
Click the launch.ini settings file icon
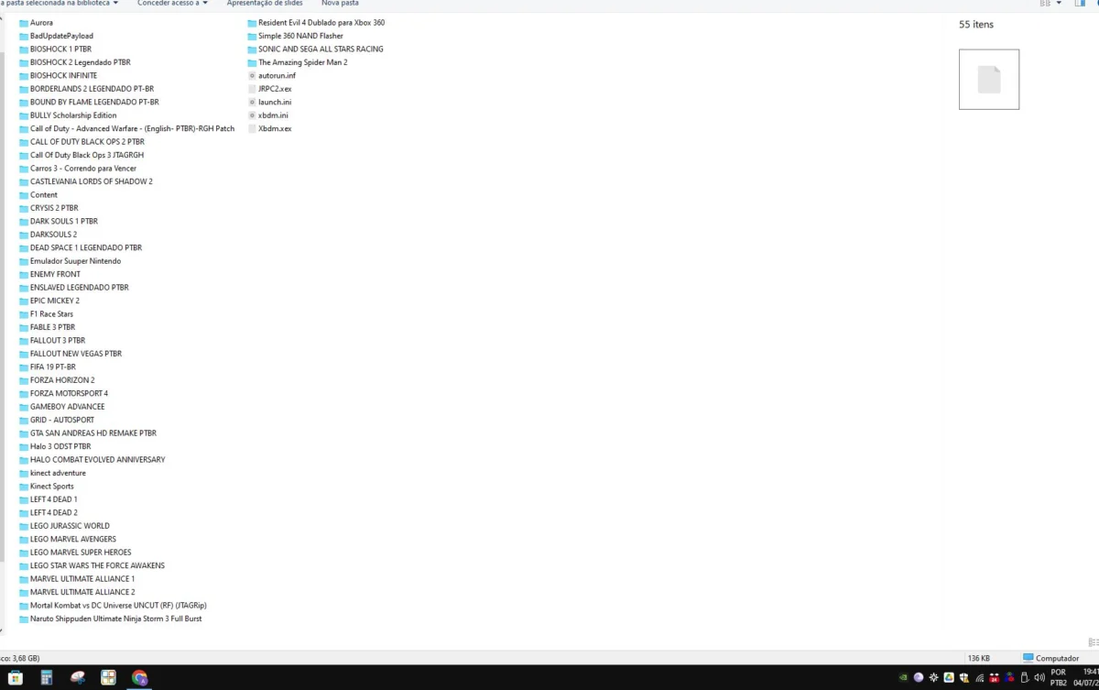coord(252,103)
